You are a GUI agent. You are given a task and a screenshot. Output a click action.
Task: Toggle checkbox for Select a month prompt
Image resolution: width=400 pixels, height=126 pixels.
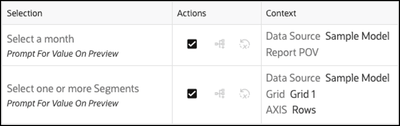click(x=192, y=44)
